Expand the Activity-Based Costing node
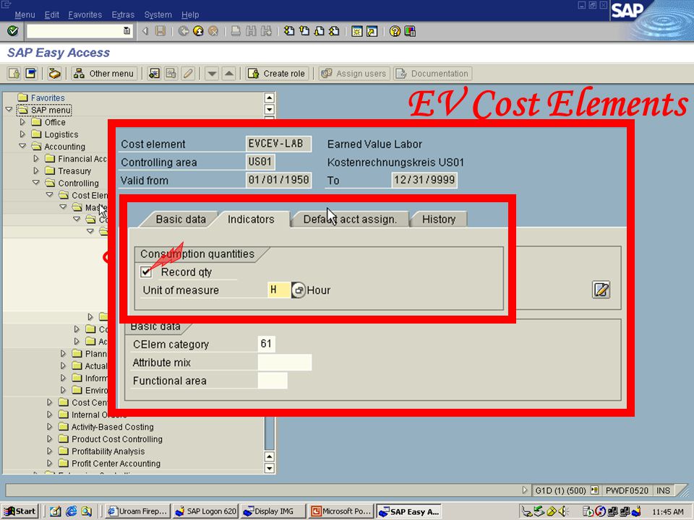This screenshot has width=694, height=520. pos(50,427)
